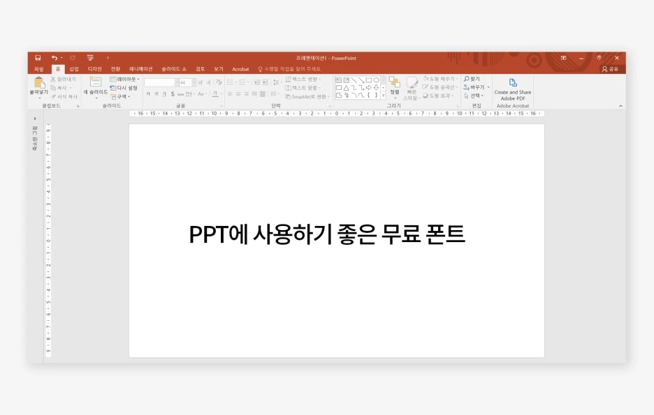
Task: Toggle bulleted list formatting
Action: tap(229, 81)
